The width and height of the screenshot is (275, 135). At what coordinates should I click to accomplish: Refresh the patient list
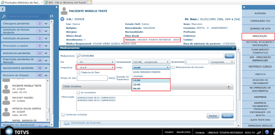pos(52,16)
